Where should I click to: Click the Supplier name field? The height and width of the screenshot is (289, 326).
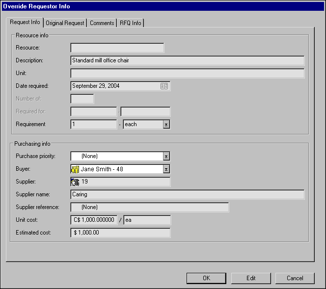coord(187,195)
